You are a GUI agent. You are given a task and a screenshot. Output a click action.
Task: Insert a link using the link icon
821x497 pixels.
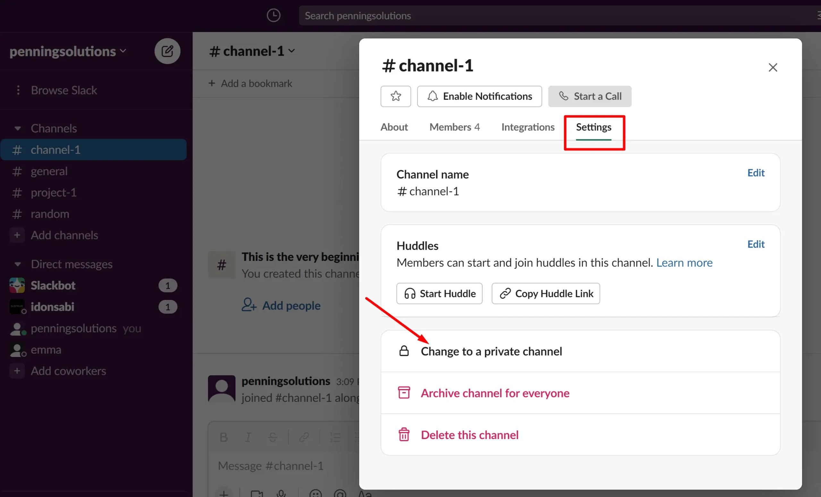point(304,437)
